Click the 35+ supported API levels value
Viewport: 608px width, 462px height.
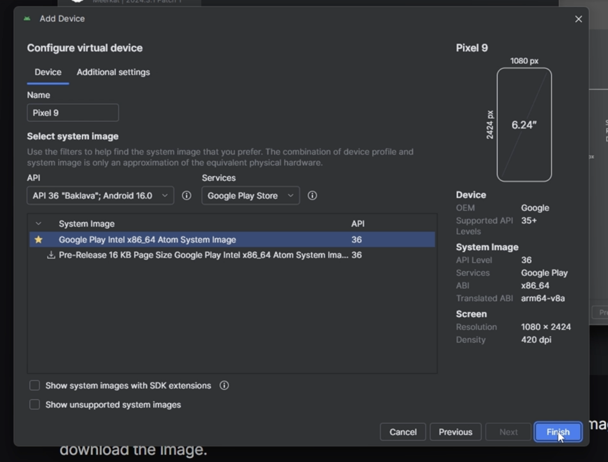click(x=529, y=220)
